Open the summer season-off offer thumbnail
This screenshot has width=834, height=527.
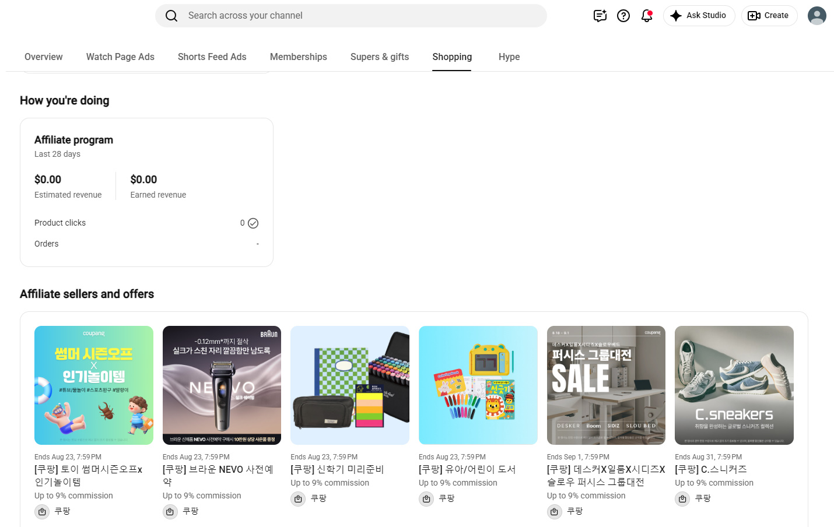coord(94,385)
